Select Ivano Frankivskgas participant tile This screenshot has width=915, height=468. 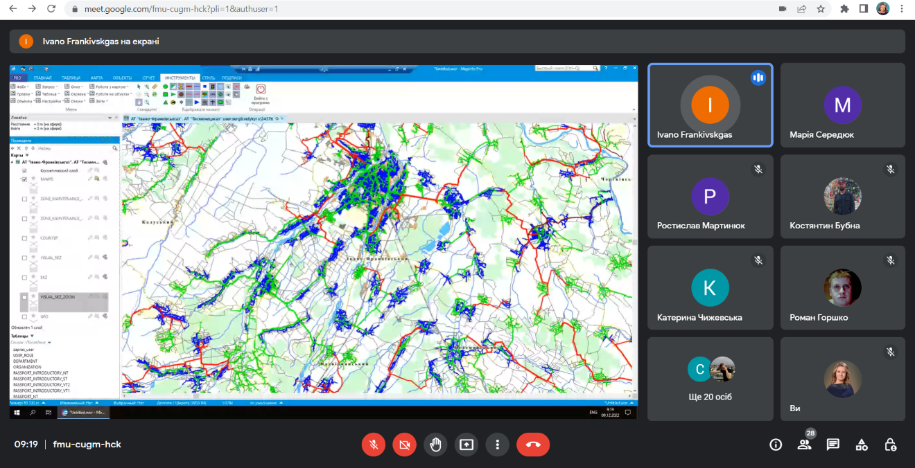[x=710, y=105]
